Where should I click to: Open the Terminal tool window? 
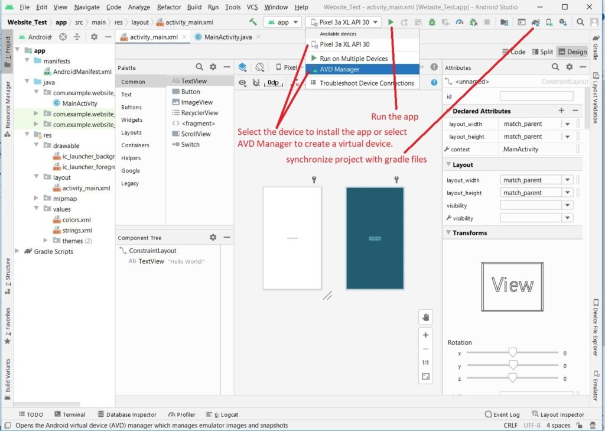(x=70, y=414)
